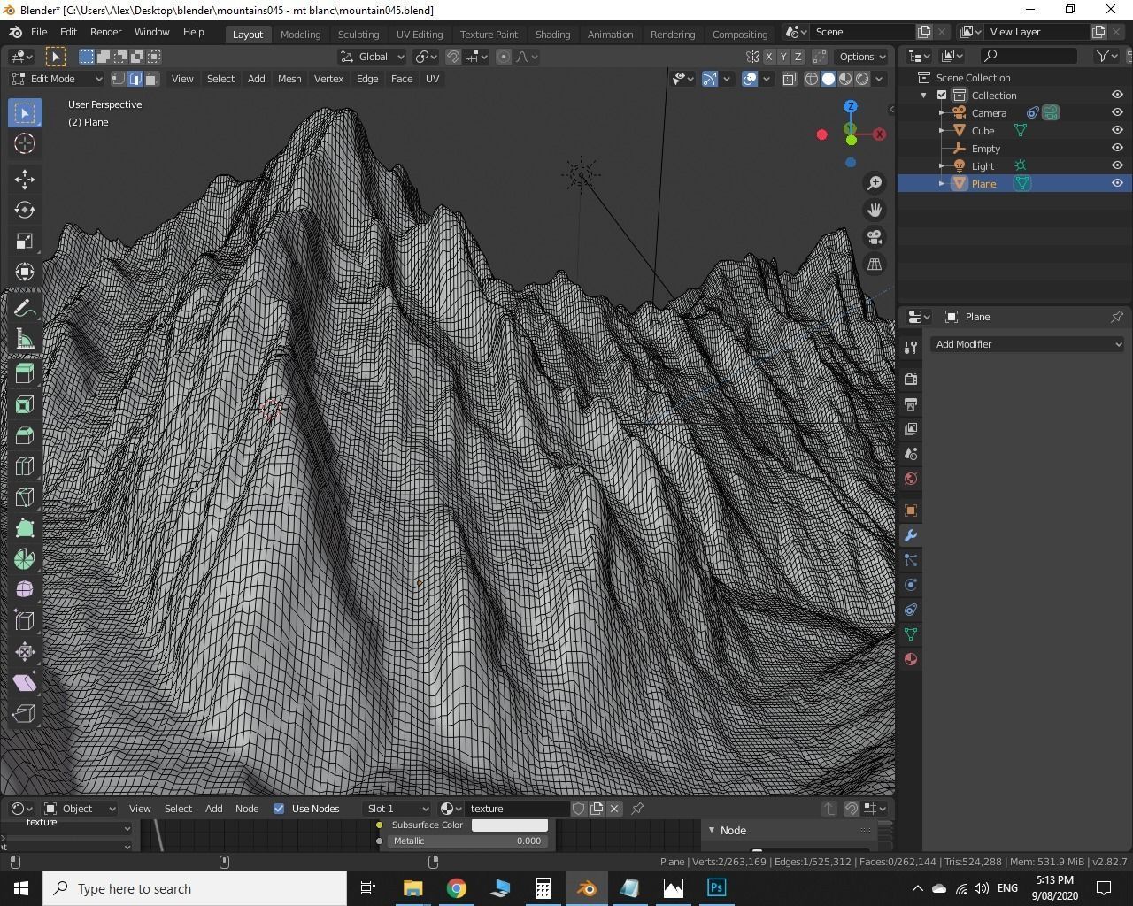Viewport: 1133px width, 906px height.
Task: Uncheck the Use Nodes checkbox
Action: pyautogui.click(x=279, y=809)
